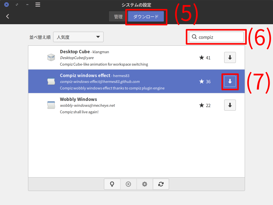Open the hamburger menu in title bar
This screenshot has height=205, width=273.
point(38,5)
